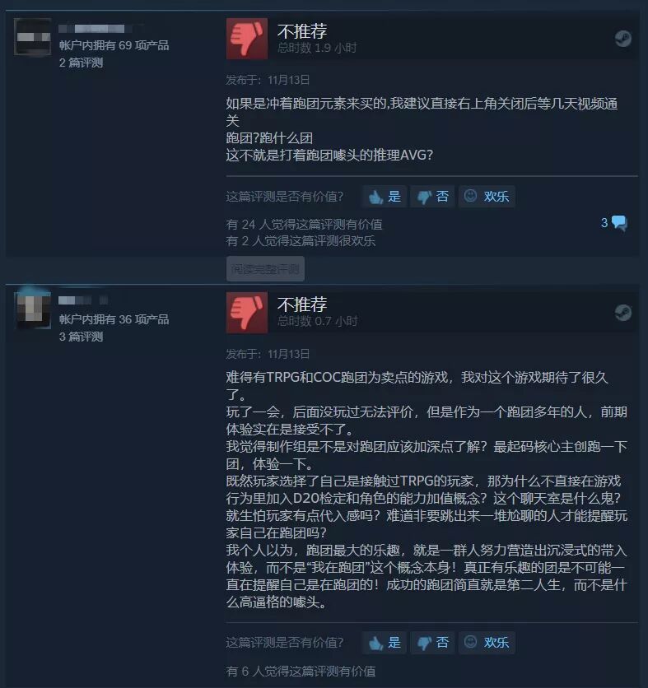Viewport: 648px width, 688px height.
Task: Expand the review via 阅读完整评测 button
Action: [x=265, y=269]
